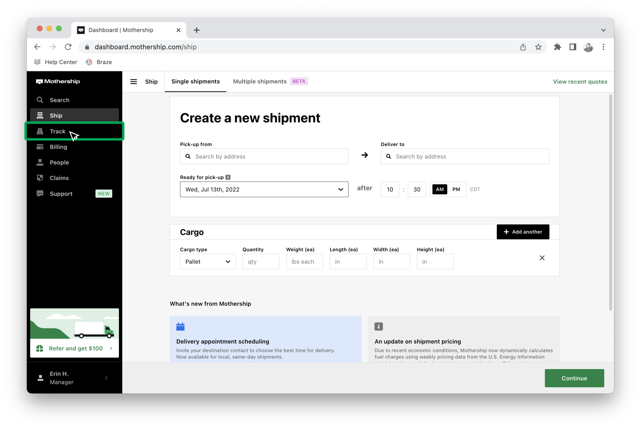Toggle the hamburger menu next to Ship

(x=134, y=82)
